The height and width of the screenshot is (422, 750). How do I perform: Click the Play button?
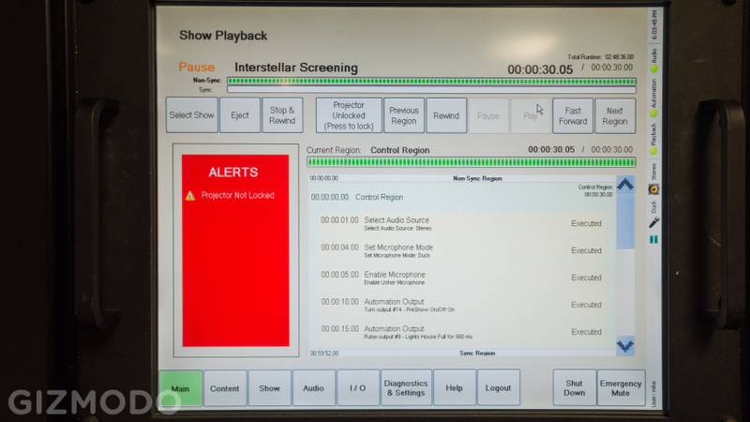tap(531, 115)
